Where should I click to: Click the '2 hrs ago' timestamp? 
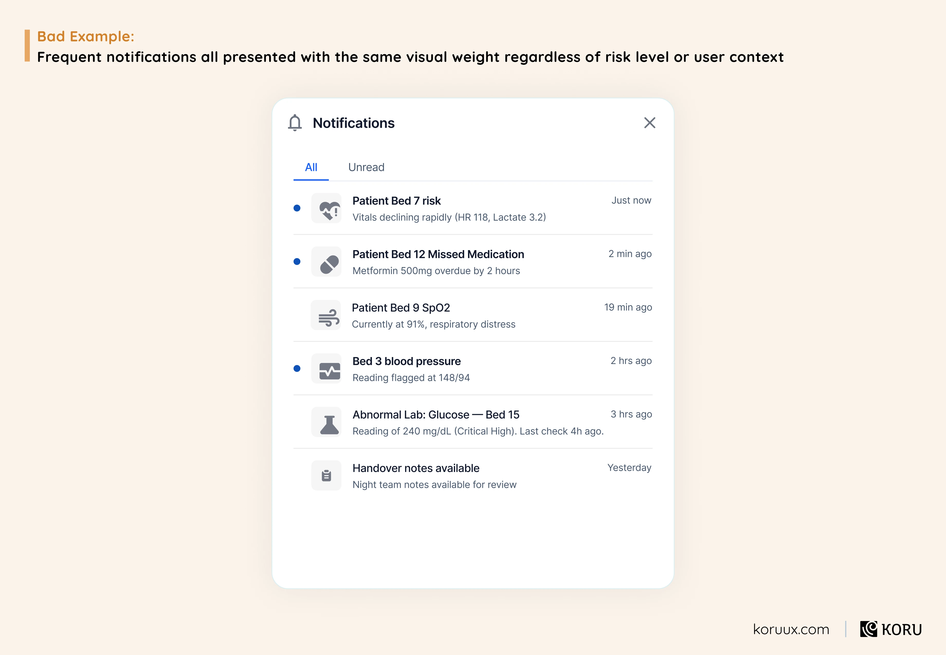pos(631,361)
